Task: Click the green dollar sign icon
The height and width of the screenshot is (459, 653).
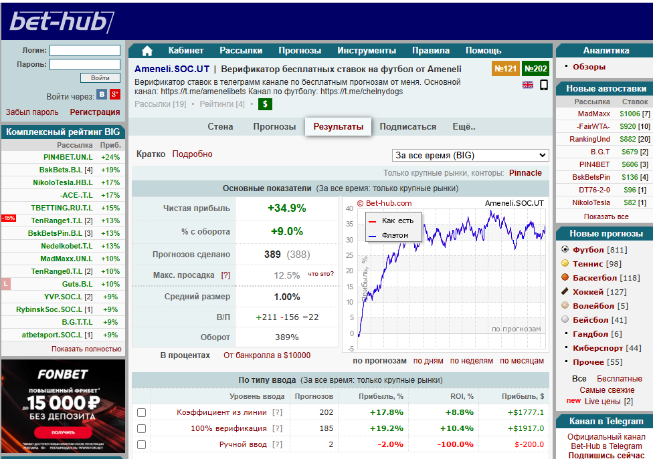Action: point(265,104)
